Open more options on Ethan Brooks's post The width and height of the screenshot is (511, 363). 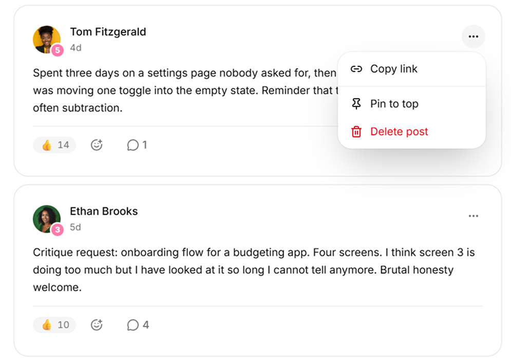tap(473, 216)
